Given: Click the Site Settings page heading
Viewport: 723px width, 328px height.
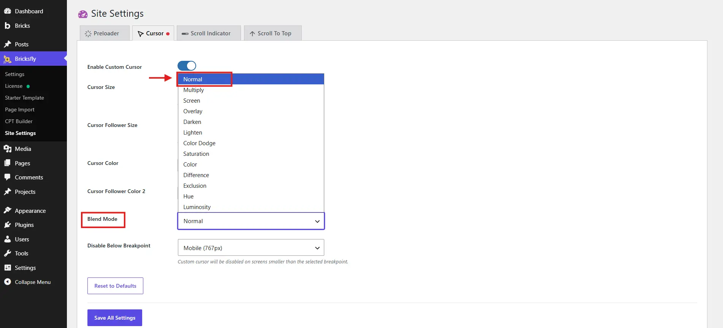Looking at the screenshot, I should pyautogui.click(x=117, y=14).
